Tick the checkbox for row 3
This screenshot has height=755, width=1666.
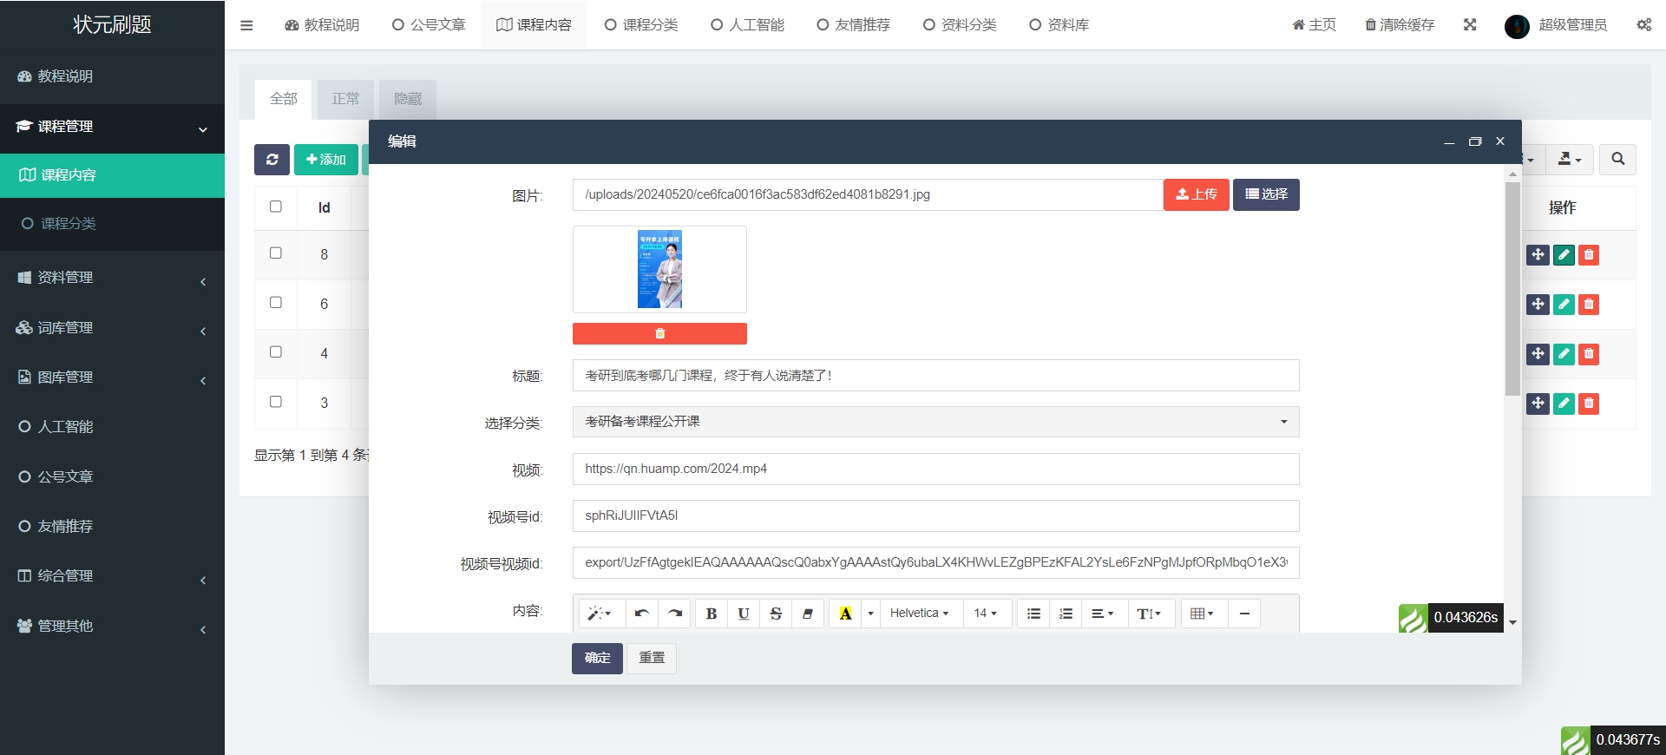(x=276, y=402)
